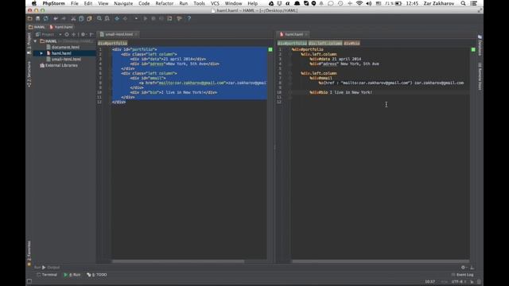Click the Debug toolbar icon

[153, 19]
